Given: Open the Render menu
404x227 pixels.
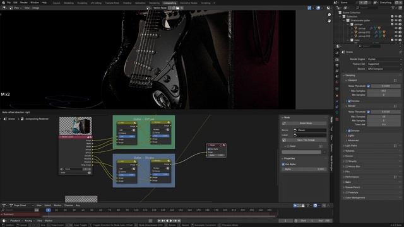Looking at the screenshot, I should click(24, 3).
